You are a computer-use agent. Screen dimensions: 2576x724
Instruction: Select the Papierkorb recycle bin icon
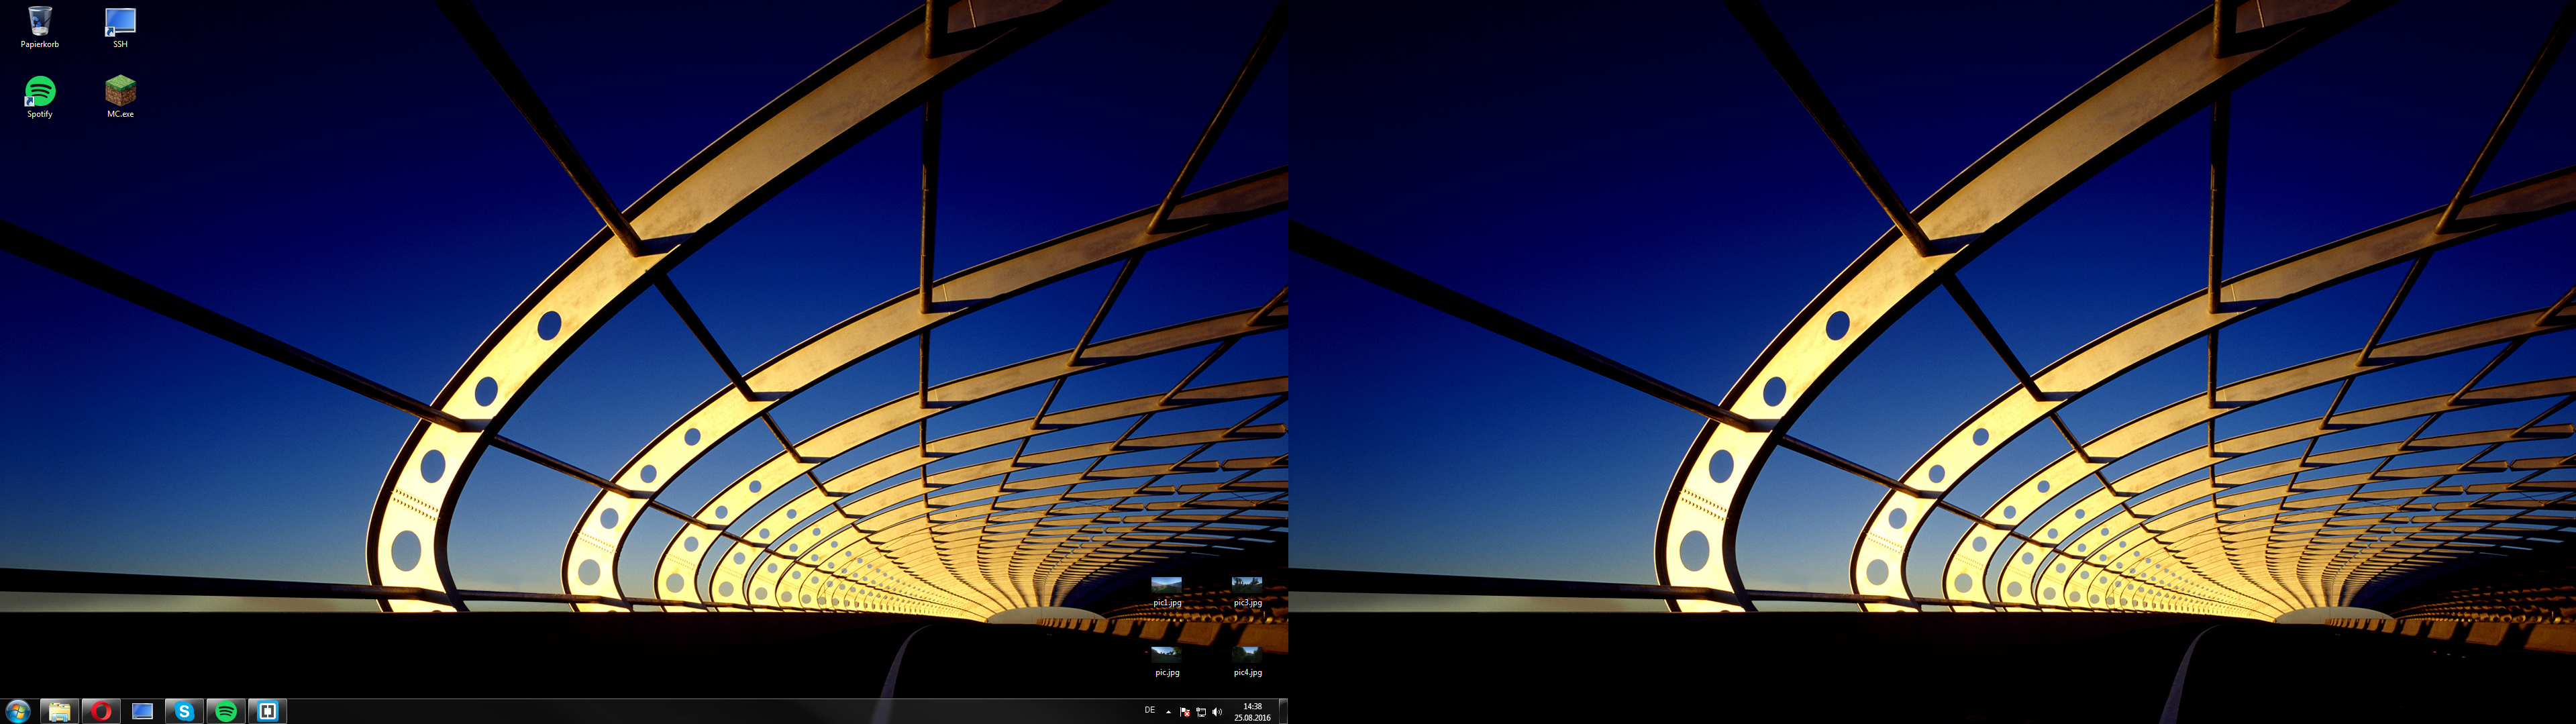click(40, 22)
